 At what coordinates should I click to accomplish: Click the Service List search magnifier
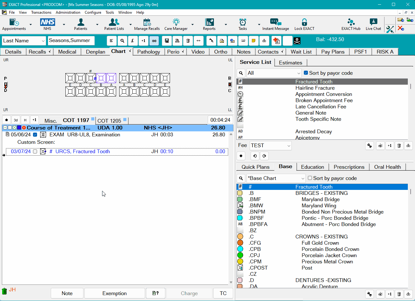[x=241, y=73]
